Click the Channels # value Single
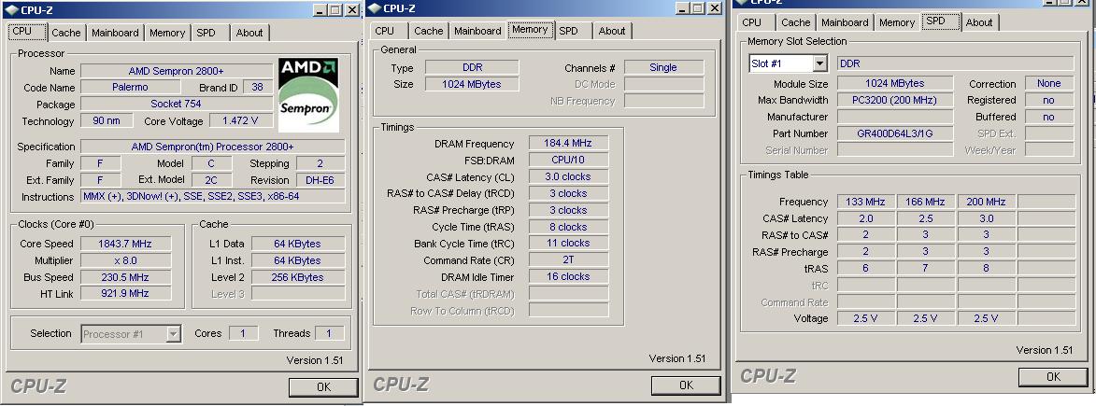 663,68
